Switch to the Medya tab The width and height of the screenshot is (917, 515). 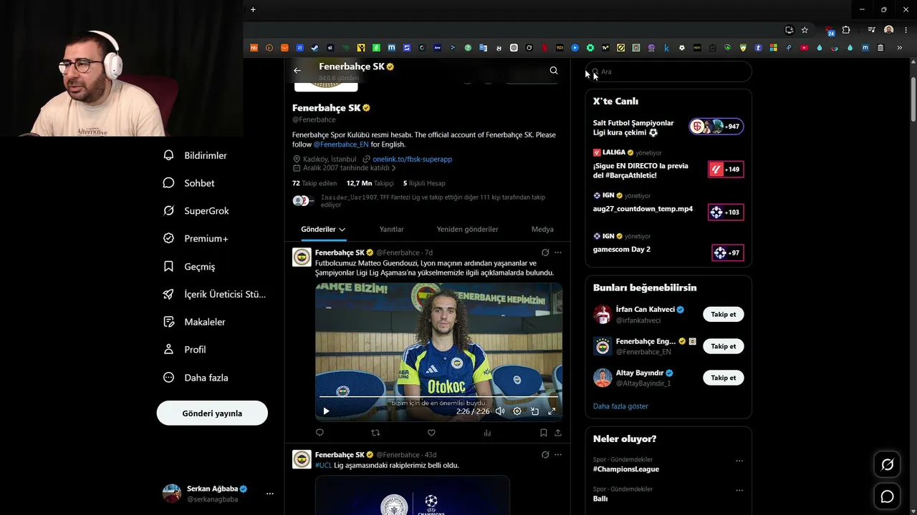coord(542,229)
